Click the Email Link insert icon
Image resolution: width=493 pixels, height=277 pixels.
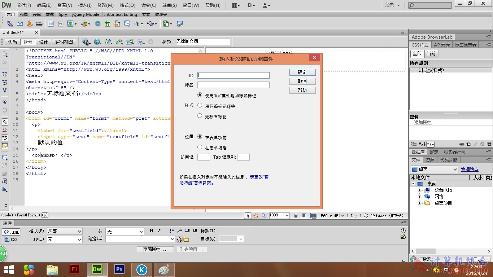coord(20,24)
